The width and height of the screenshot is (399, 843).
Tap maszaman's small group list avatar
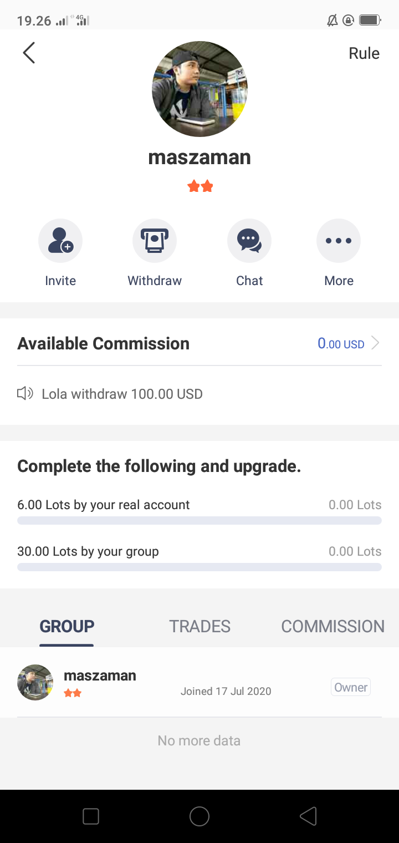click(x=35, y=682)
